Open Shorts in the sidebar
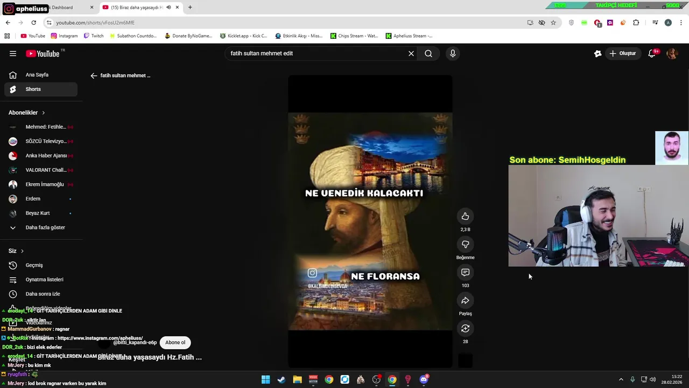The height and width of the screenshot is (388, 689). pyautogui.click(x=41, y=89)
